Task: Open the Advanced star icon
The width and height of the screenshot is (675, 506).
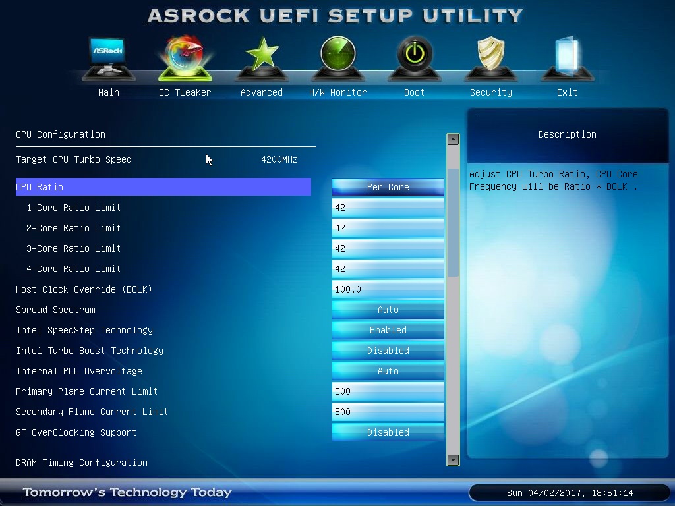Action: [x=262, y=58]
